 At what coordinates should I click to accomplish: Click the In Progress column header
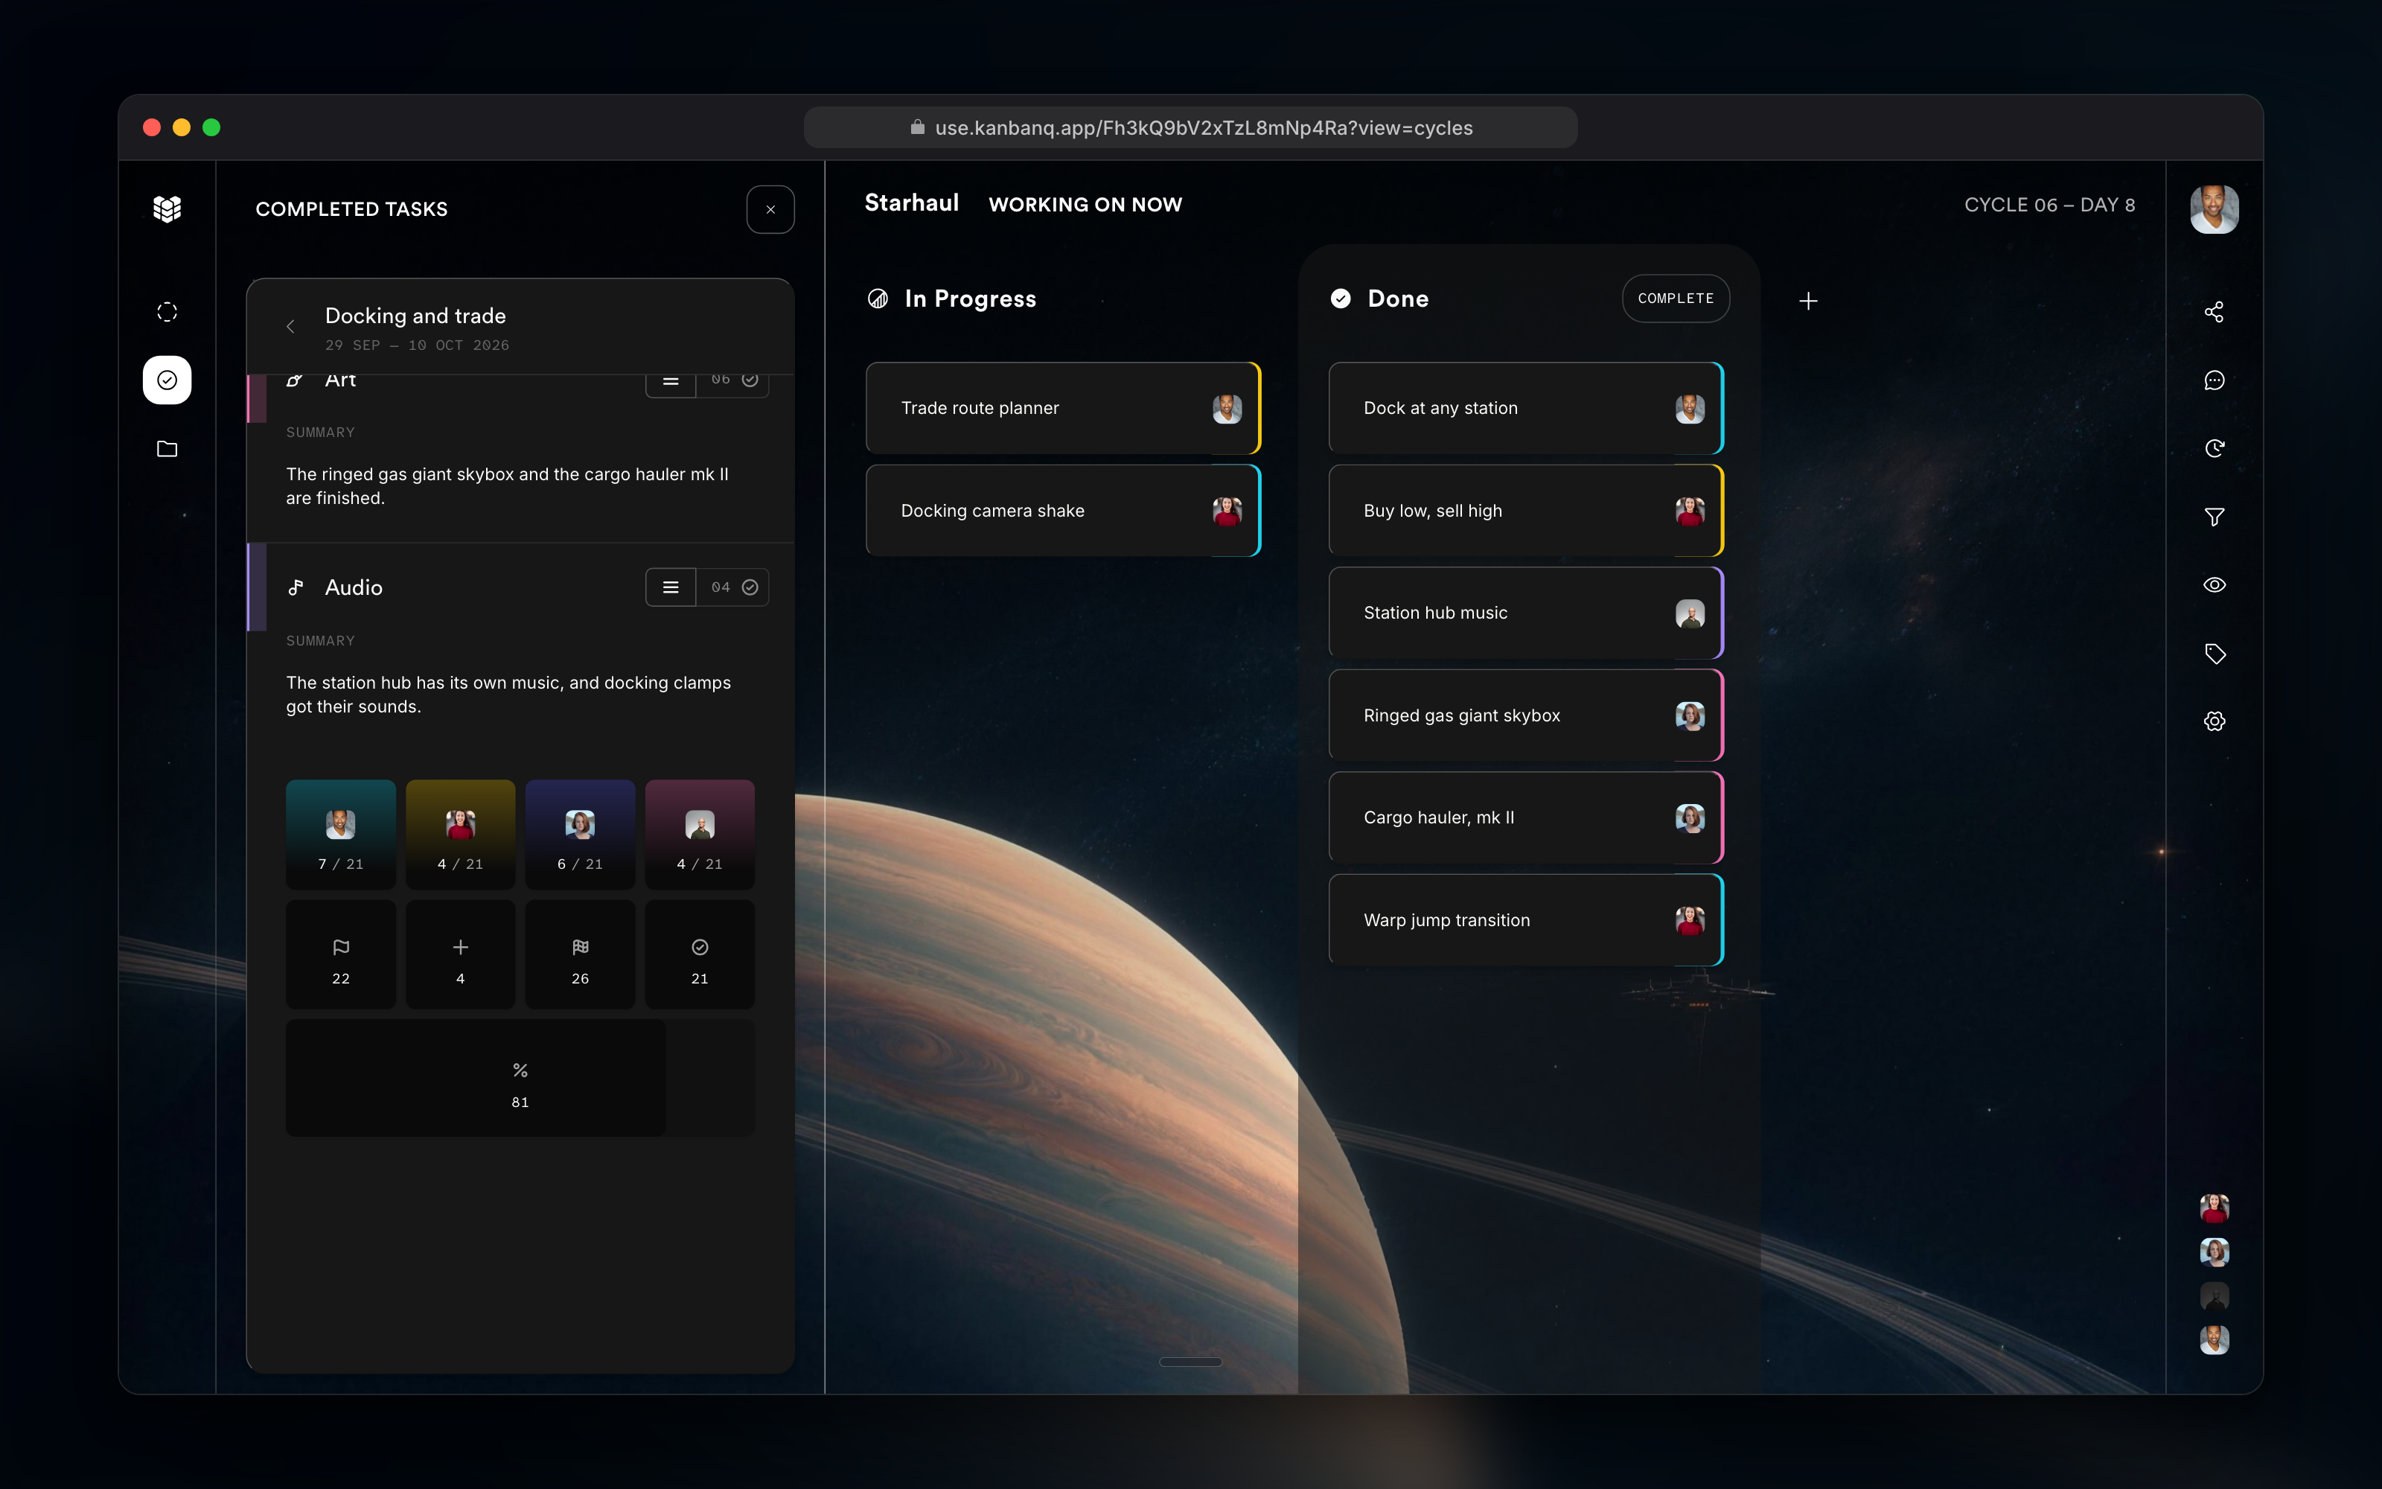952,299
